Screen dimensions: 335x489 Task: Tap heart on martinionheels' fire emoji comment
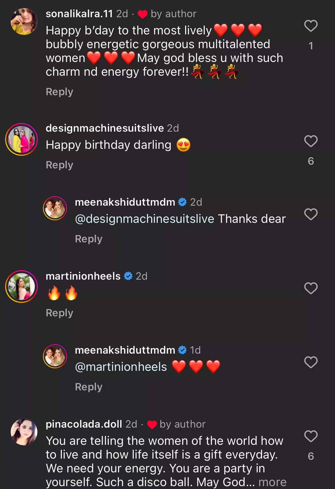click(x=311, y=288)
